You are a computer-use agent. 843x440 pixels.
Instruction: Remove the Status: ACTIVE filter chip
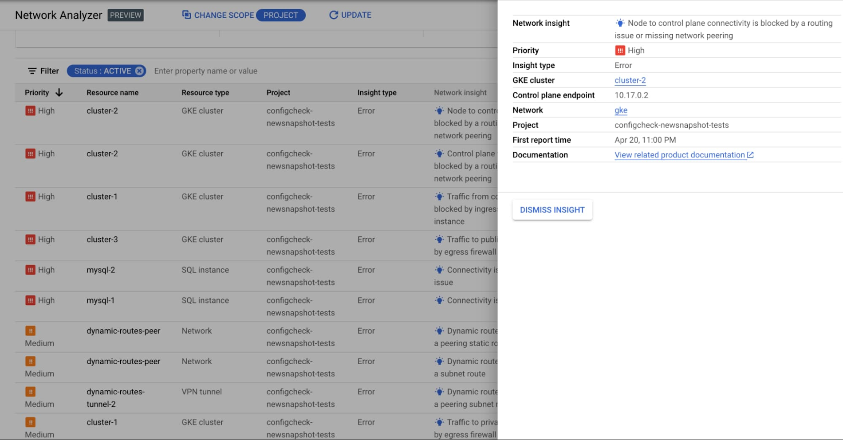point(139,71)
